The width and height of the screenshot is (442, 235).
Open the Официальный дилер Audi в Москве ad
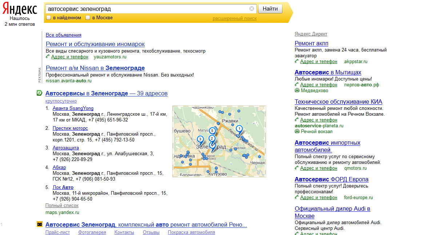[333, 212]
